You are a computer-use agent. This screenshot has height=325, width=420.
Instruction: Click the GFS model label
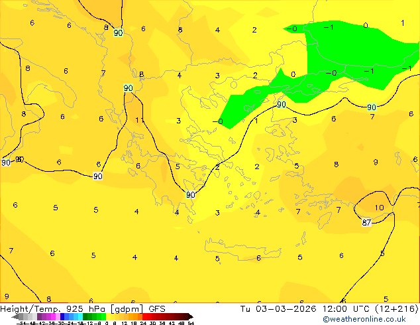pyautogui.click(x=157, y=309)
